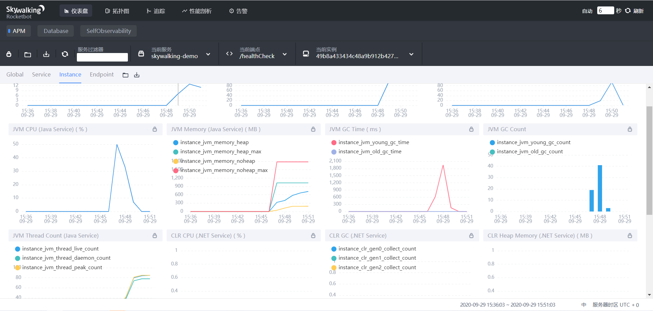This screenshot has width=653, height=311.
Task: Open the 仪表盘 dashboard menu
Action: [76, 11]
